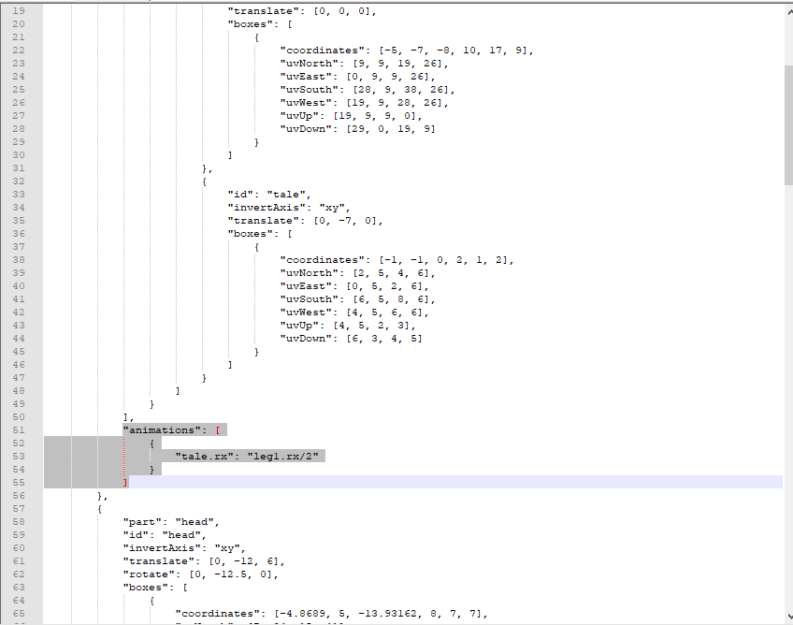Image resolution: width=793 pixels, height=625 pixels.
Task: Click the "leg1.rx/2" value string
Action: click(x=283, y=457)
